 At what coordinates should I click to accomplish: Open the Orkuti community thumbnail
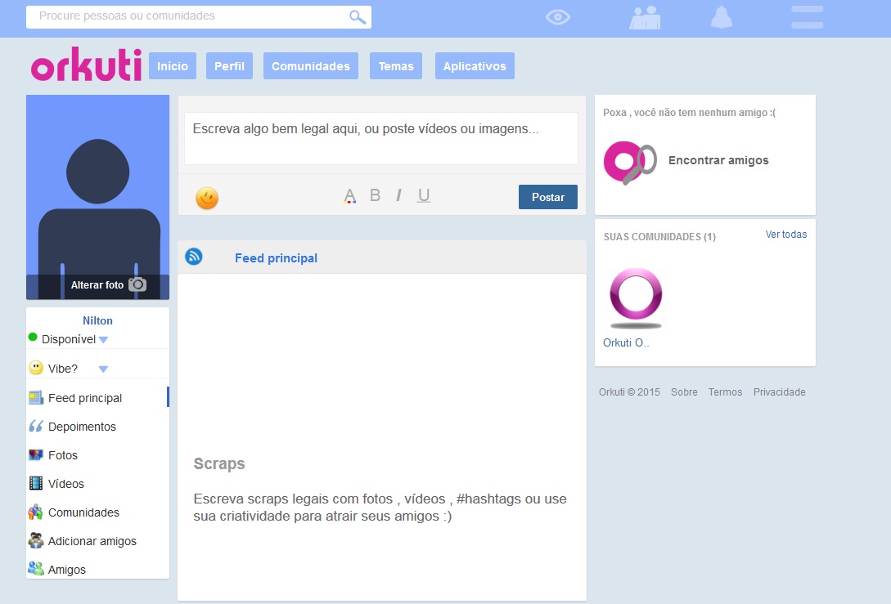pos(636,298)
